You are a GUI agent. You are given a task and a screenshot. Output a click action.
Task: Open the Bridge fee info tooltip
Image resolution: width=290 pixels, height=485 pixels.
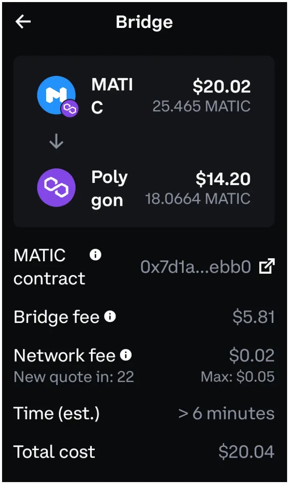click(110, 317)
